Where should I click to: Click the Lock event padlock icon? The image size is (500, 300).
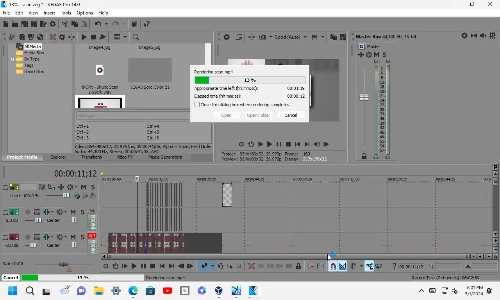pos(298,266)
